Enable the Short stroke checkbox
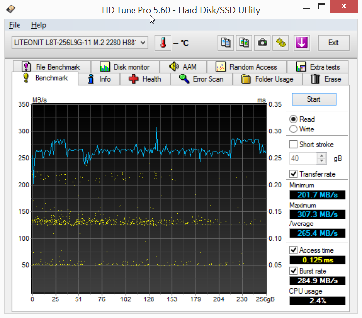The height and width of the screenshot is (318, 362). tap(294, 145)
